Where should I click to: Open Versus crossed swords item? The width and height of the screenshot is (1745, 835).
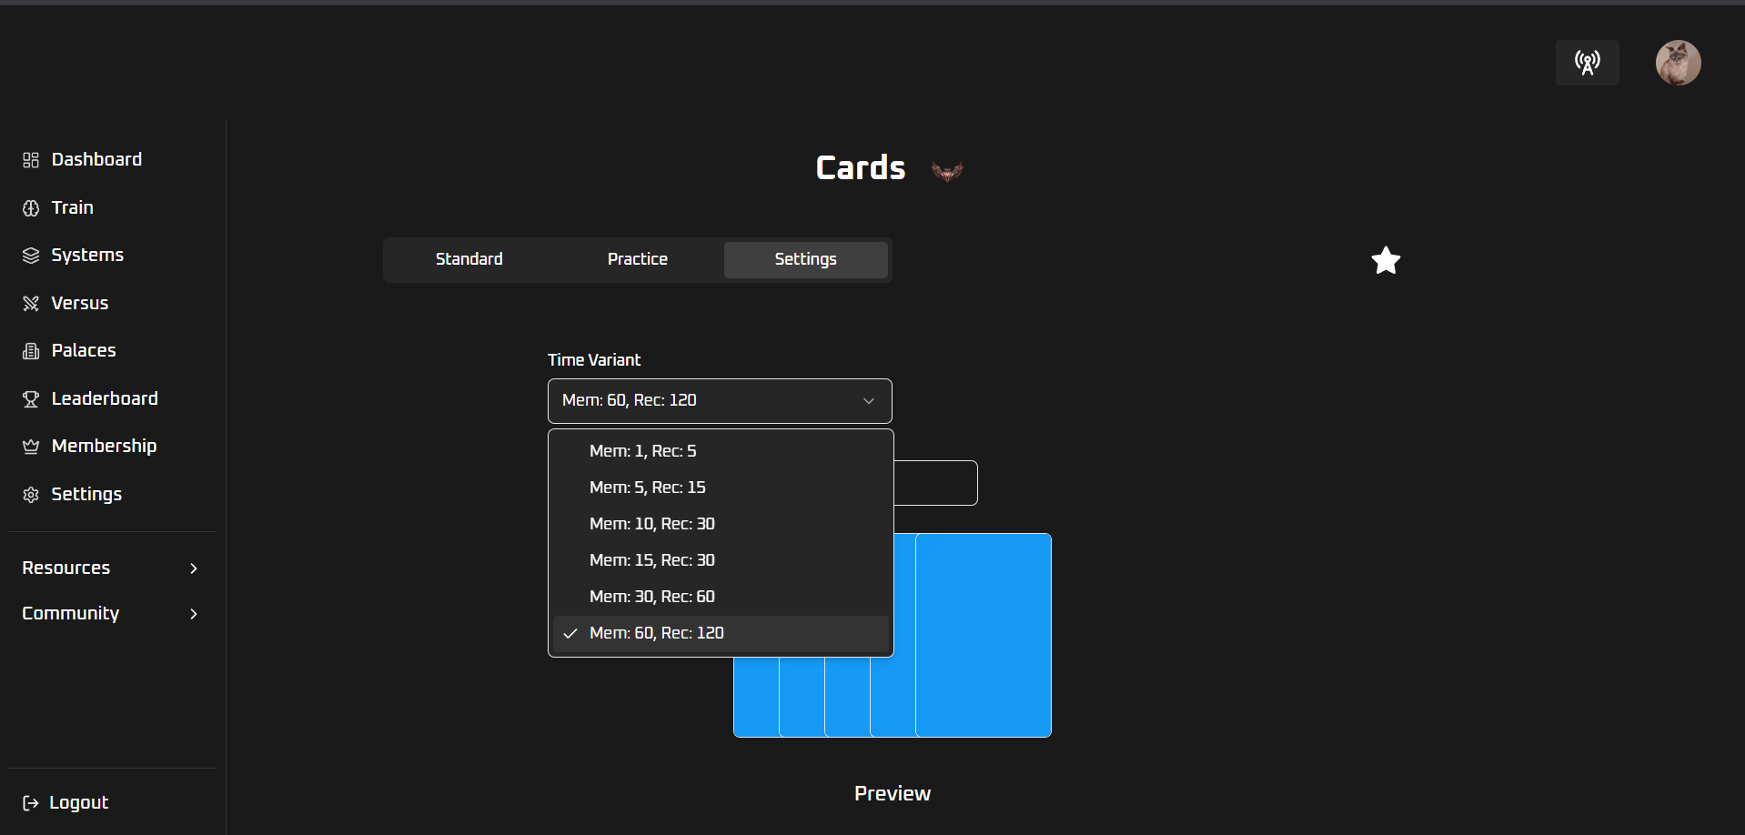[79, 304]
